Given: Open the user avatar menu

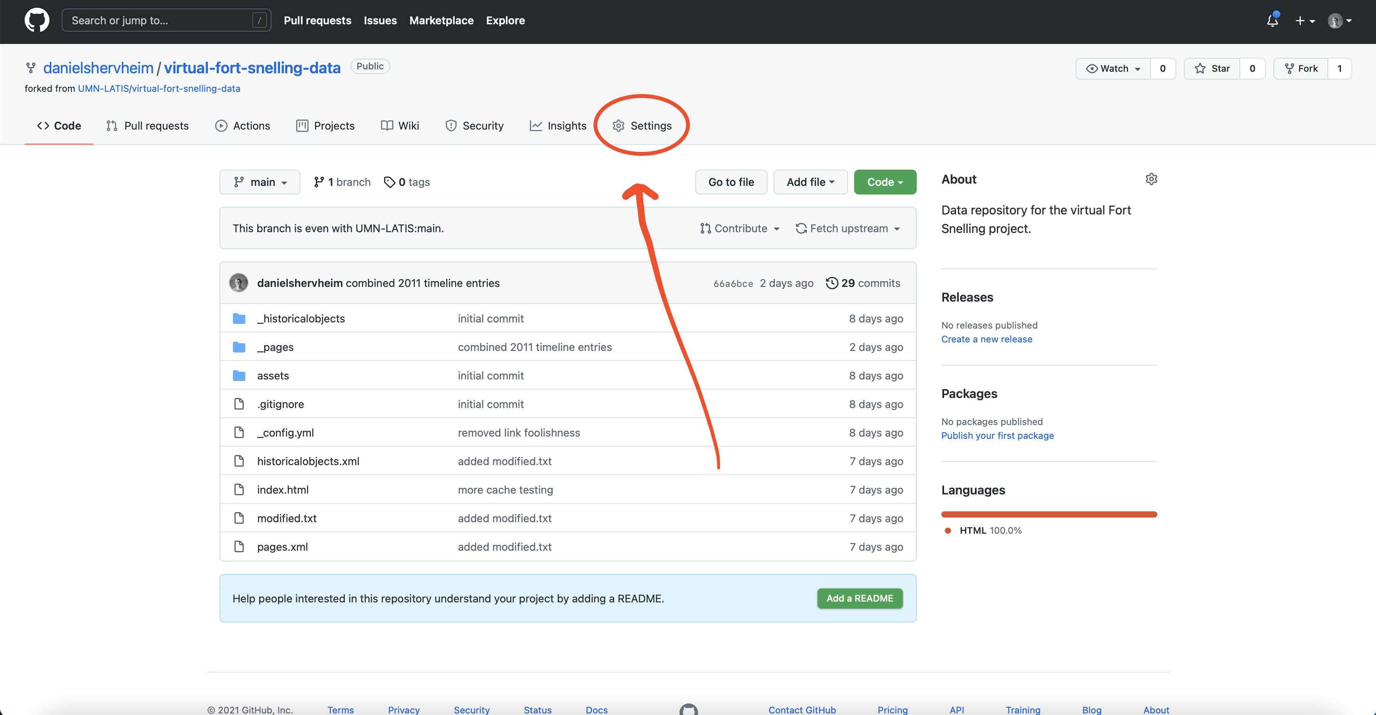Looking at the screenshot, I should tap(1340, 20).
